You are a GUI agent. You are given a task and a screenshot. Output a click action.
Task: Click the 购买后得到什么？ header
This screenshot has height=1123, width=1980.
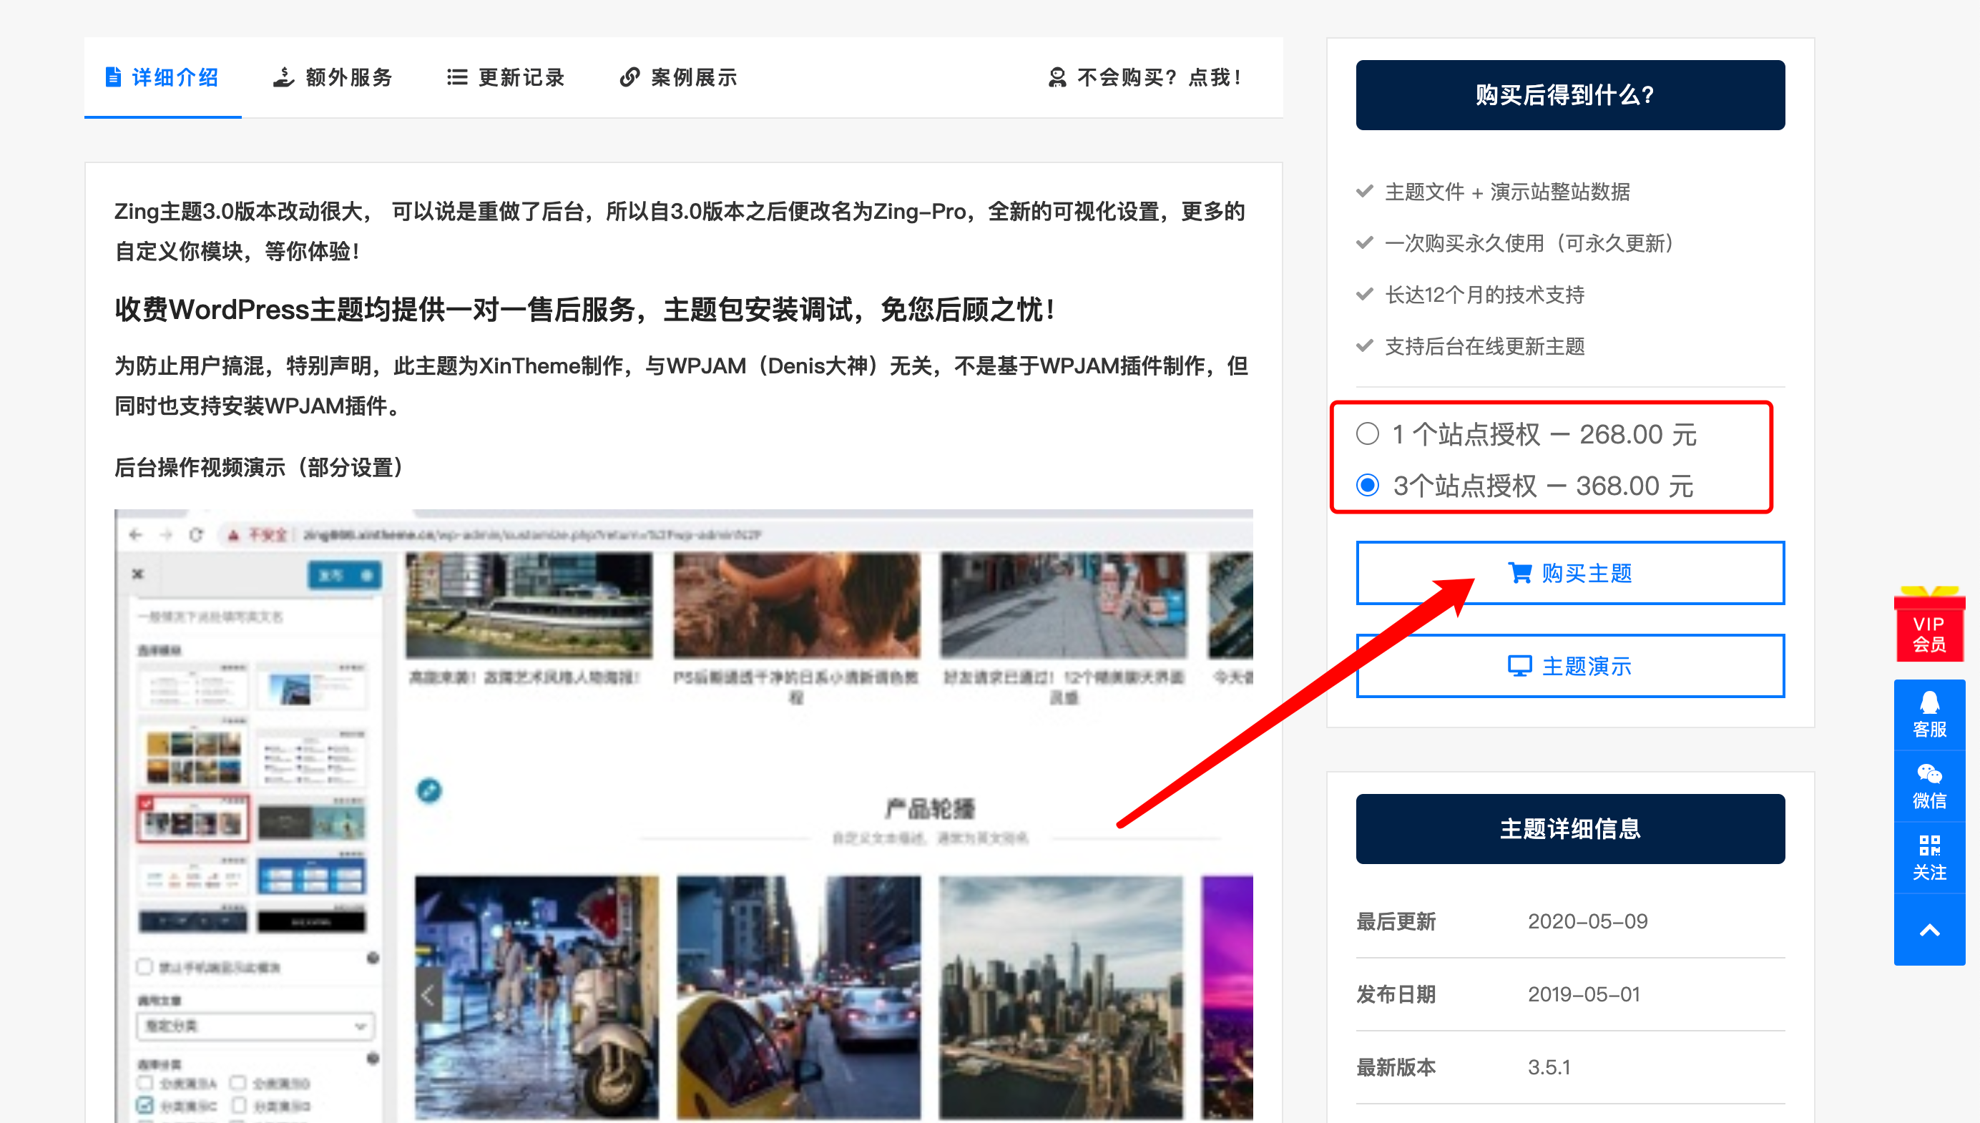(1569, 95)
